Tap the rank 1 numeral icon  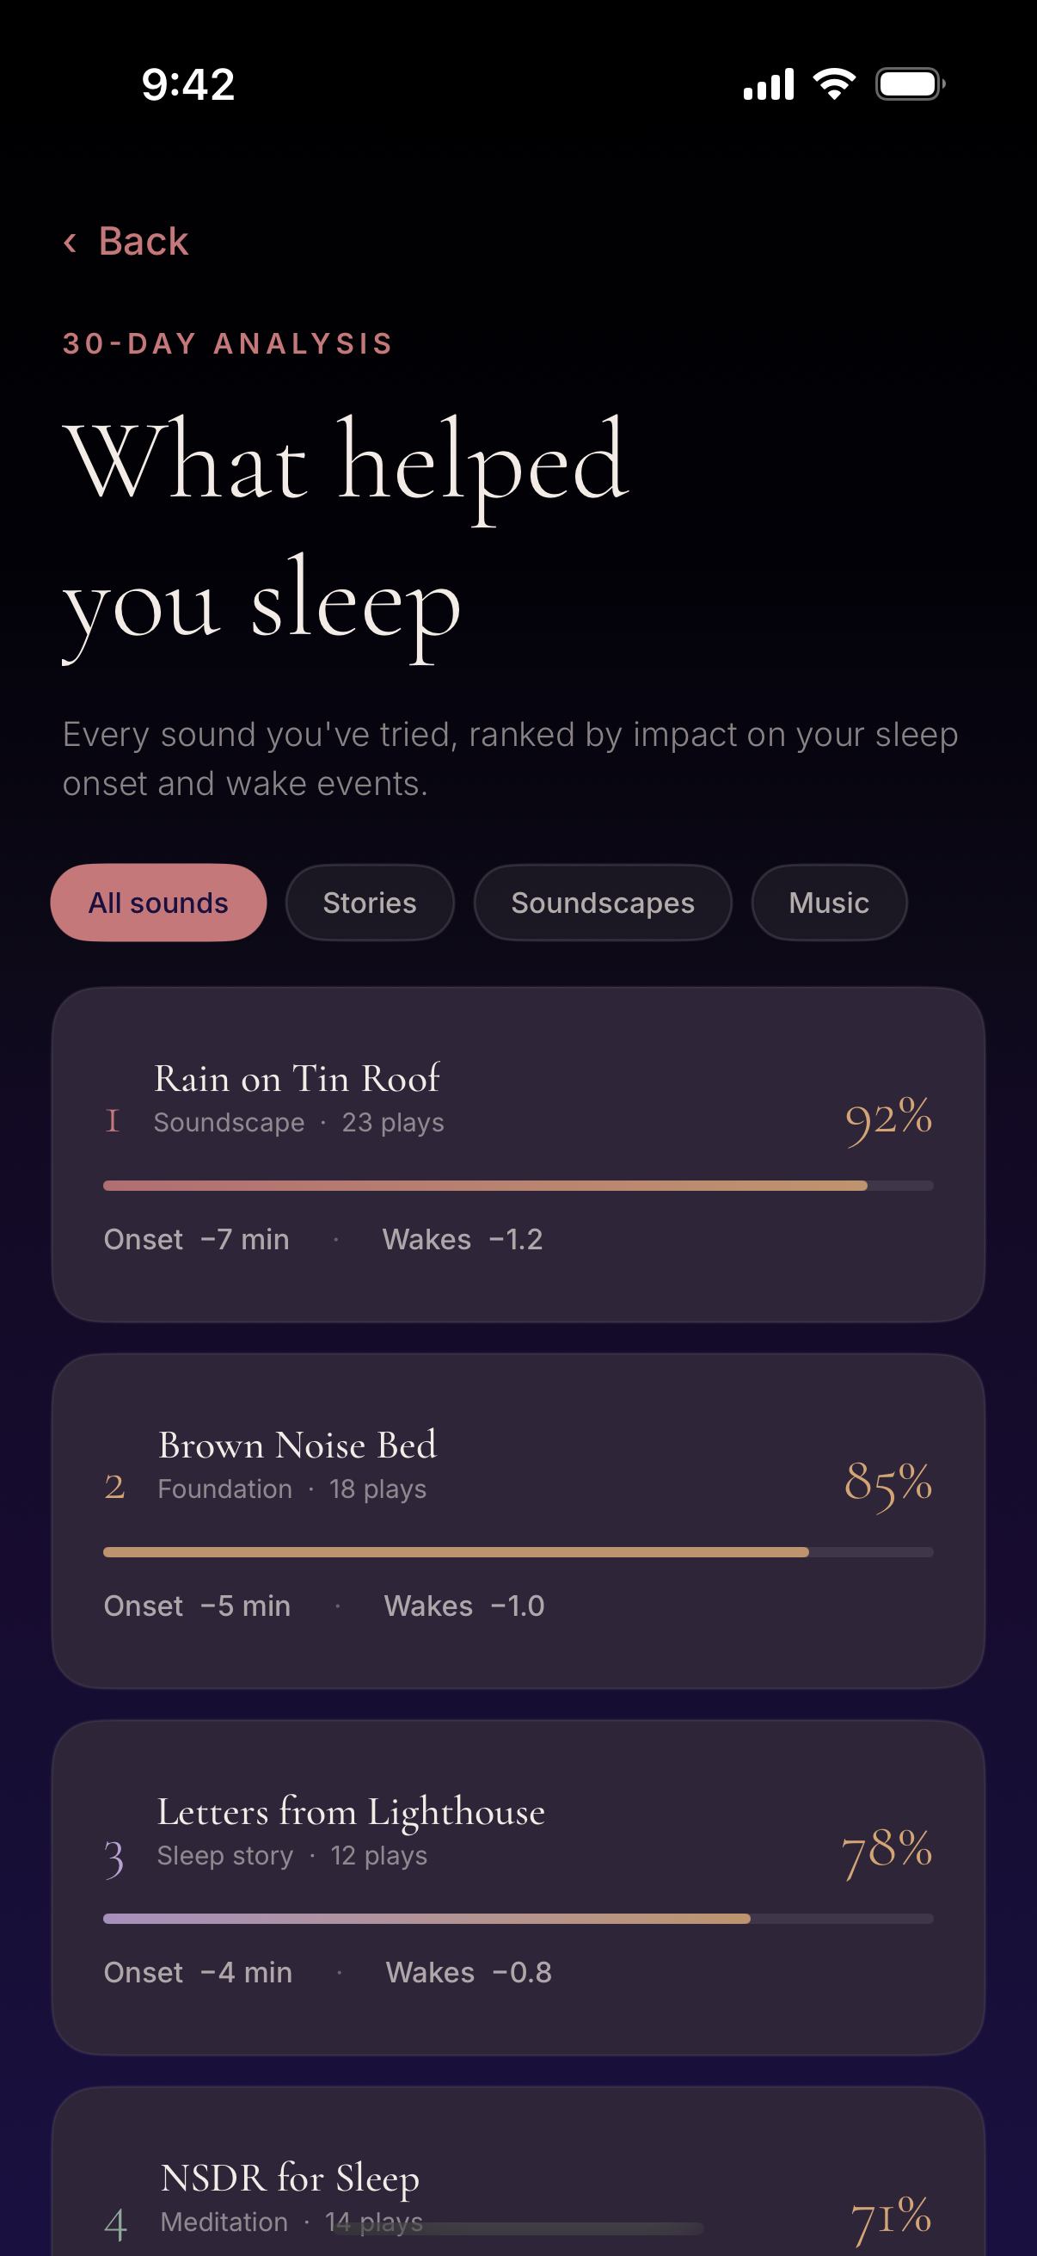[112, 1121]
